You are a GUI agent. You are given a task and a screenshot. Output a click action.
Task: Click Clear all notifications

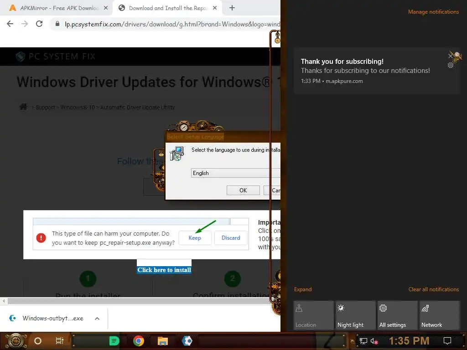click(433, 289)
